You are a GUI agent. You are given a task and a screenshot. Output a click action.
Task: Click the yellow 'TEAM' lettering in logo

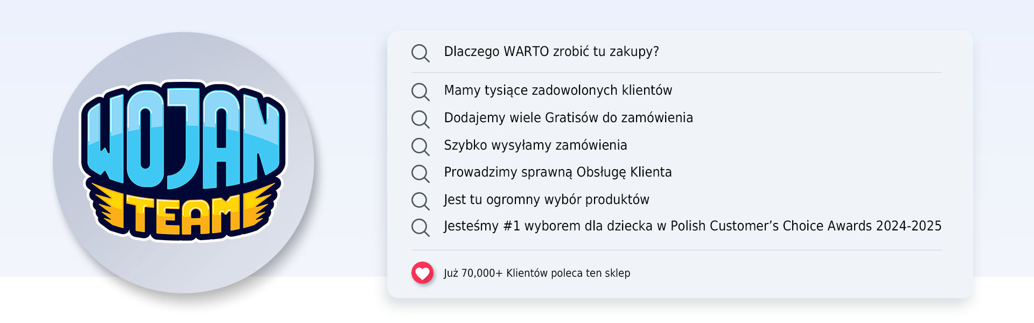click(x=183, y=215)
